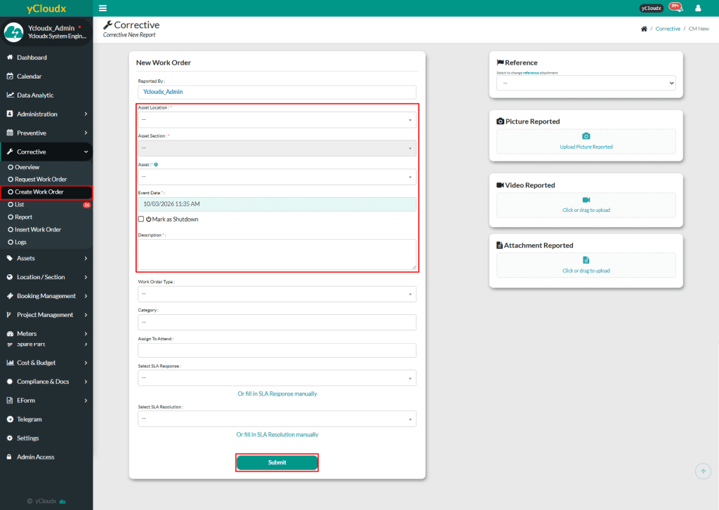The image size is (719, 510).
Task: Select Request Work Order in sidebar
Action: point(41,180)
